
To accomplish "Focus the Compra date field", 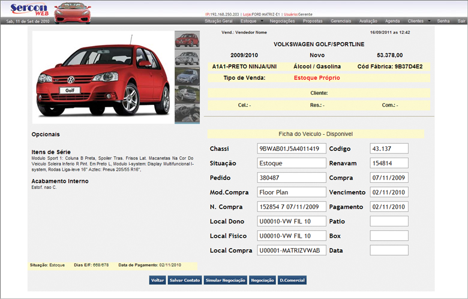I will tap(389, 178).
